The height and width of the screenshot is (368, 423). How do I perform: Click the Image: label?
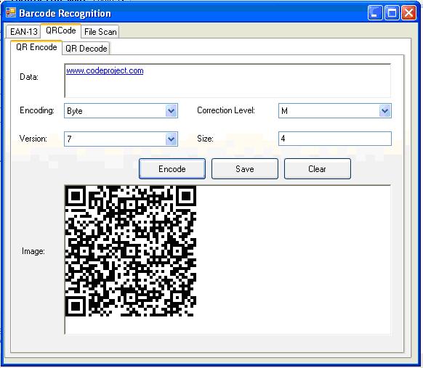pyautogui.click(x=33, y=251)
